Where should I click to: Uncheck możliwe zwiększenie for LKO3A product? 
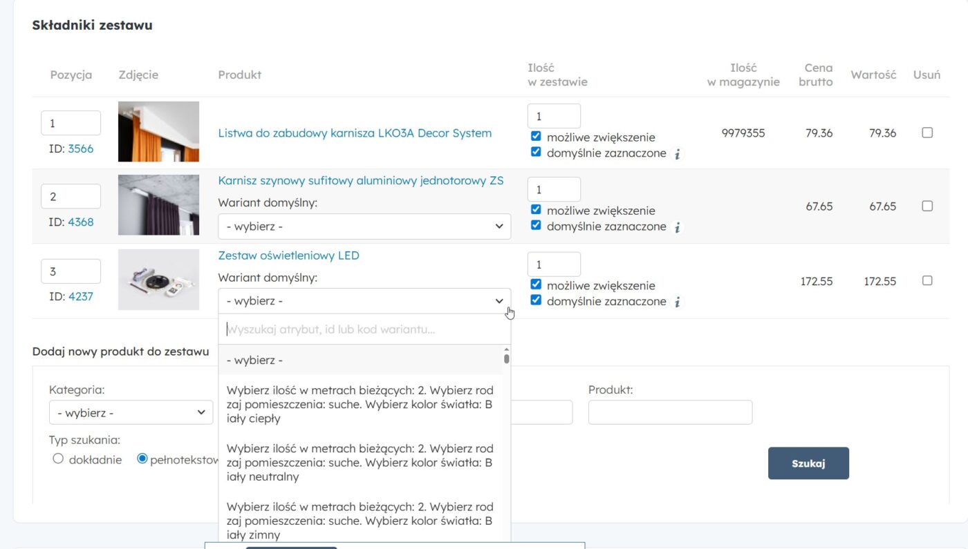coord(536,137)
